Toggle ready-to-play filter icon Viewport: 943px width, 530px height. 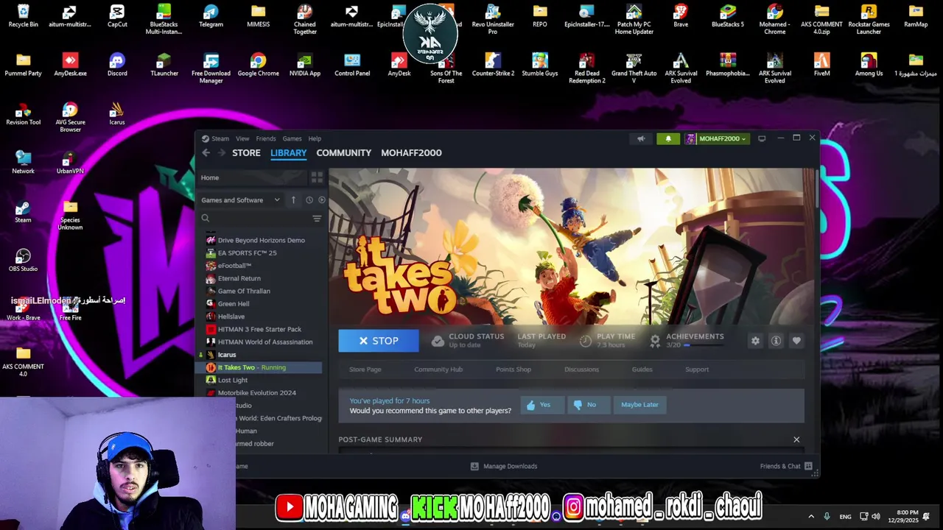click(x=321, y=200)
